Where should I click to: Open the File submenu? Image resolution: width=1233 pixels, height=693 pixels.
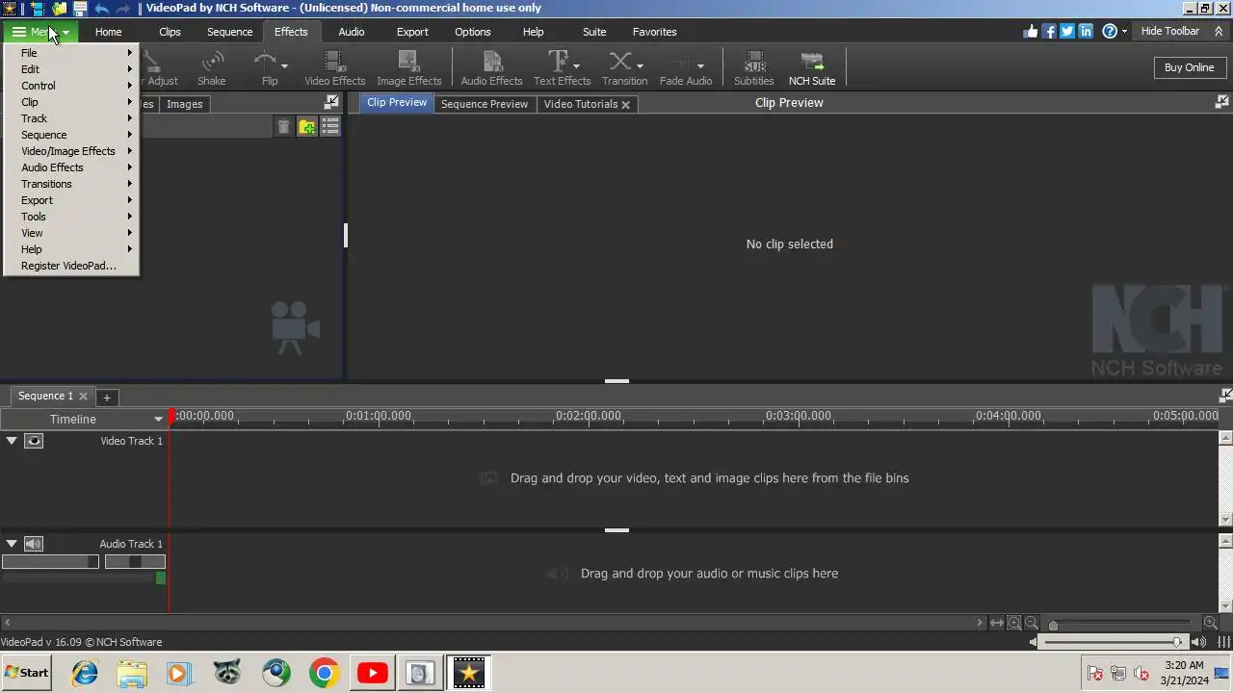[72, 53]
